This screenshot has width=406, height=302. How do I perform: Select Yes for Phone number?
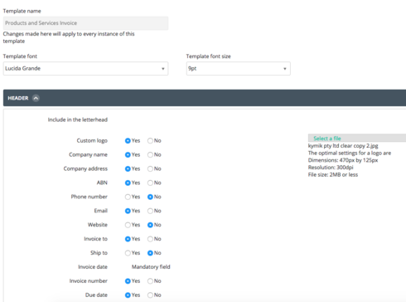[128, 197]
